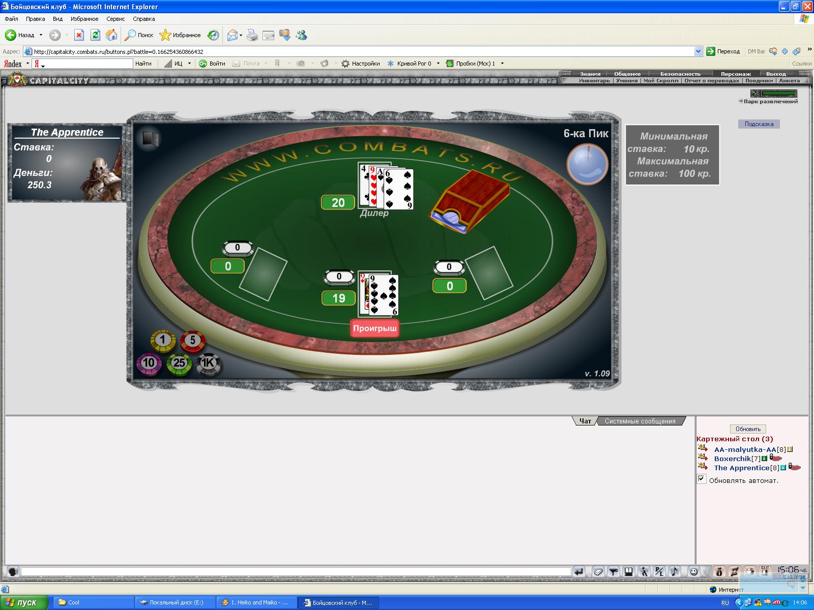
Task: Click the Подсказка button
Action: (x=759, y=124)
